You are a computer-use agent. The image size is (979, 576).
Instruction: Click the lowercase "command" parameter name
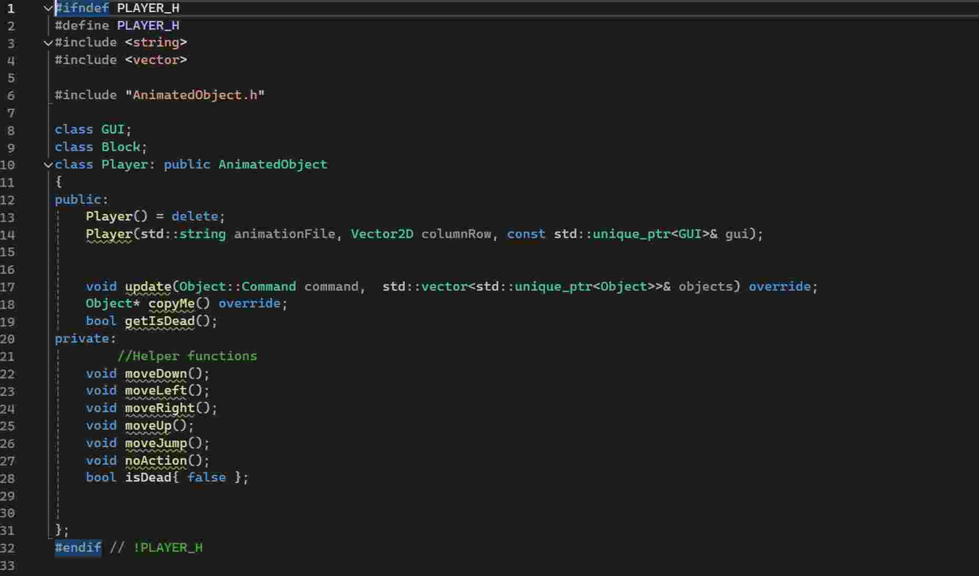click(331, 286)
